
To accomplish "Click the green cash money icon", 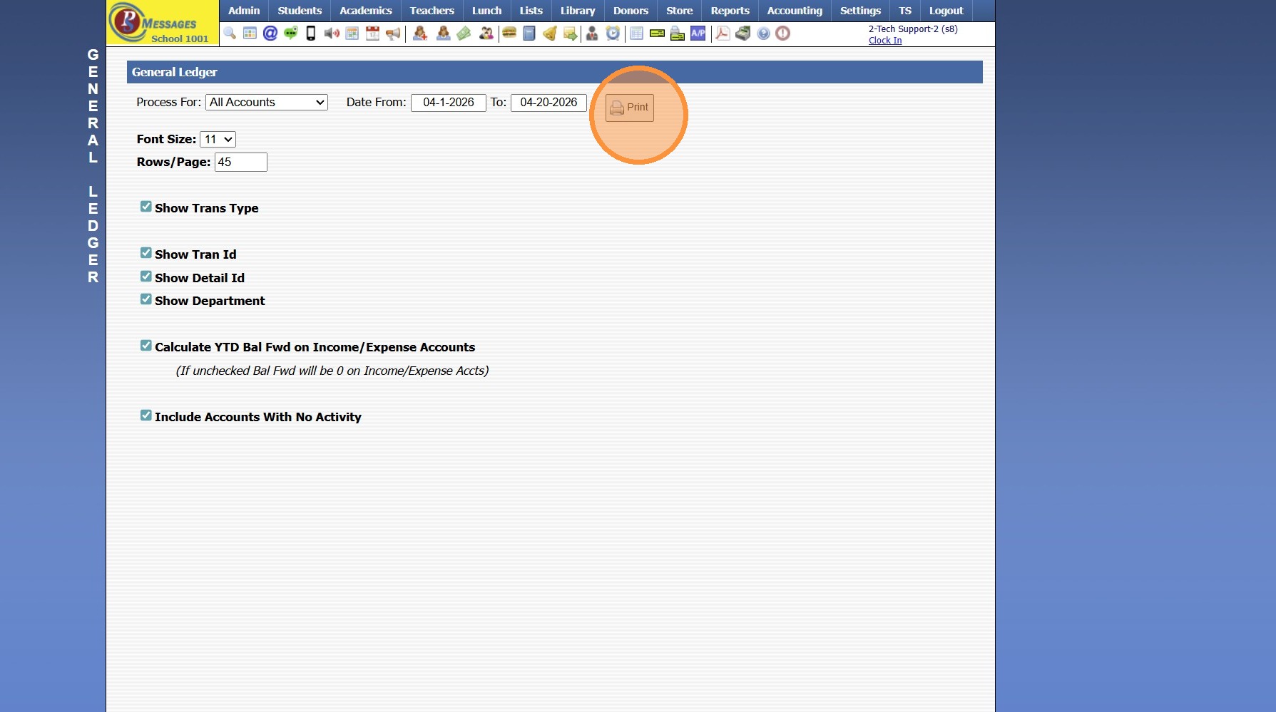I will (x=464, y=33).
